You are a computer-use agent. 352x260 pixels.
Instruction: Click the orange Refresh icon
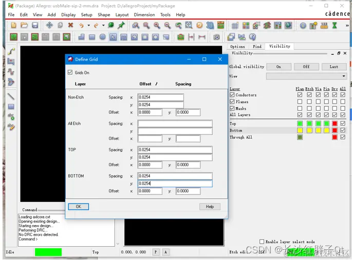pyautogui.click(x=199, y=25)
